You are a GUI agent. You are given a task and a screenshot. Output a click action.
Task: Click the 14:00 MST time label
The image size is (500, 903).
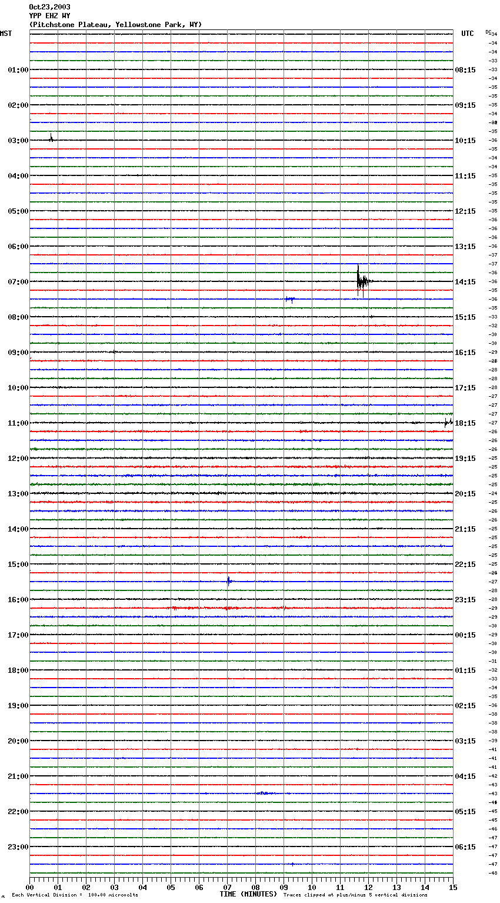point(18,529)
